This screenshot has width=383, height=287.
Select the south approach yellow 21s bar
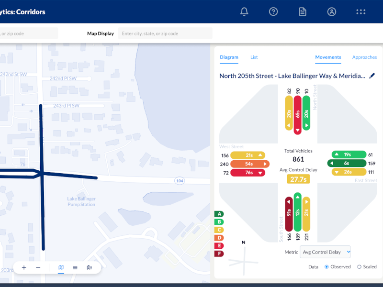[306, 214]
